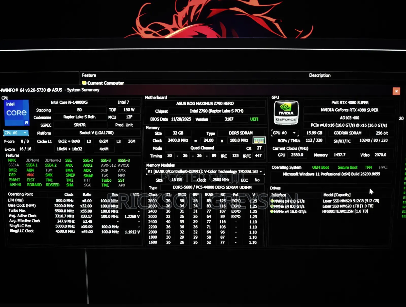Click the green memory module icon

[x=259, y=140]
